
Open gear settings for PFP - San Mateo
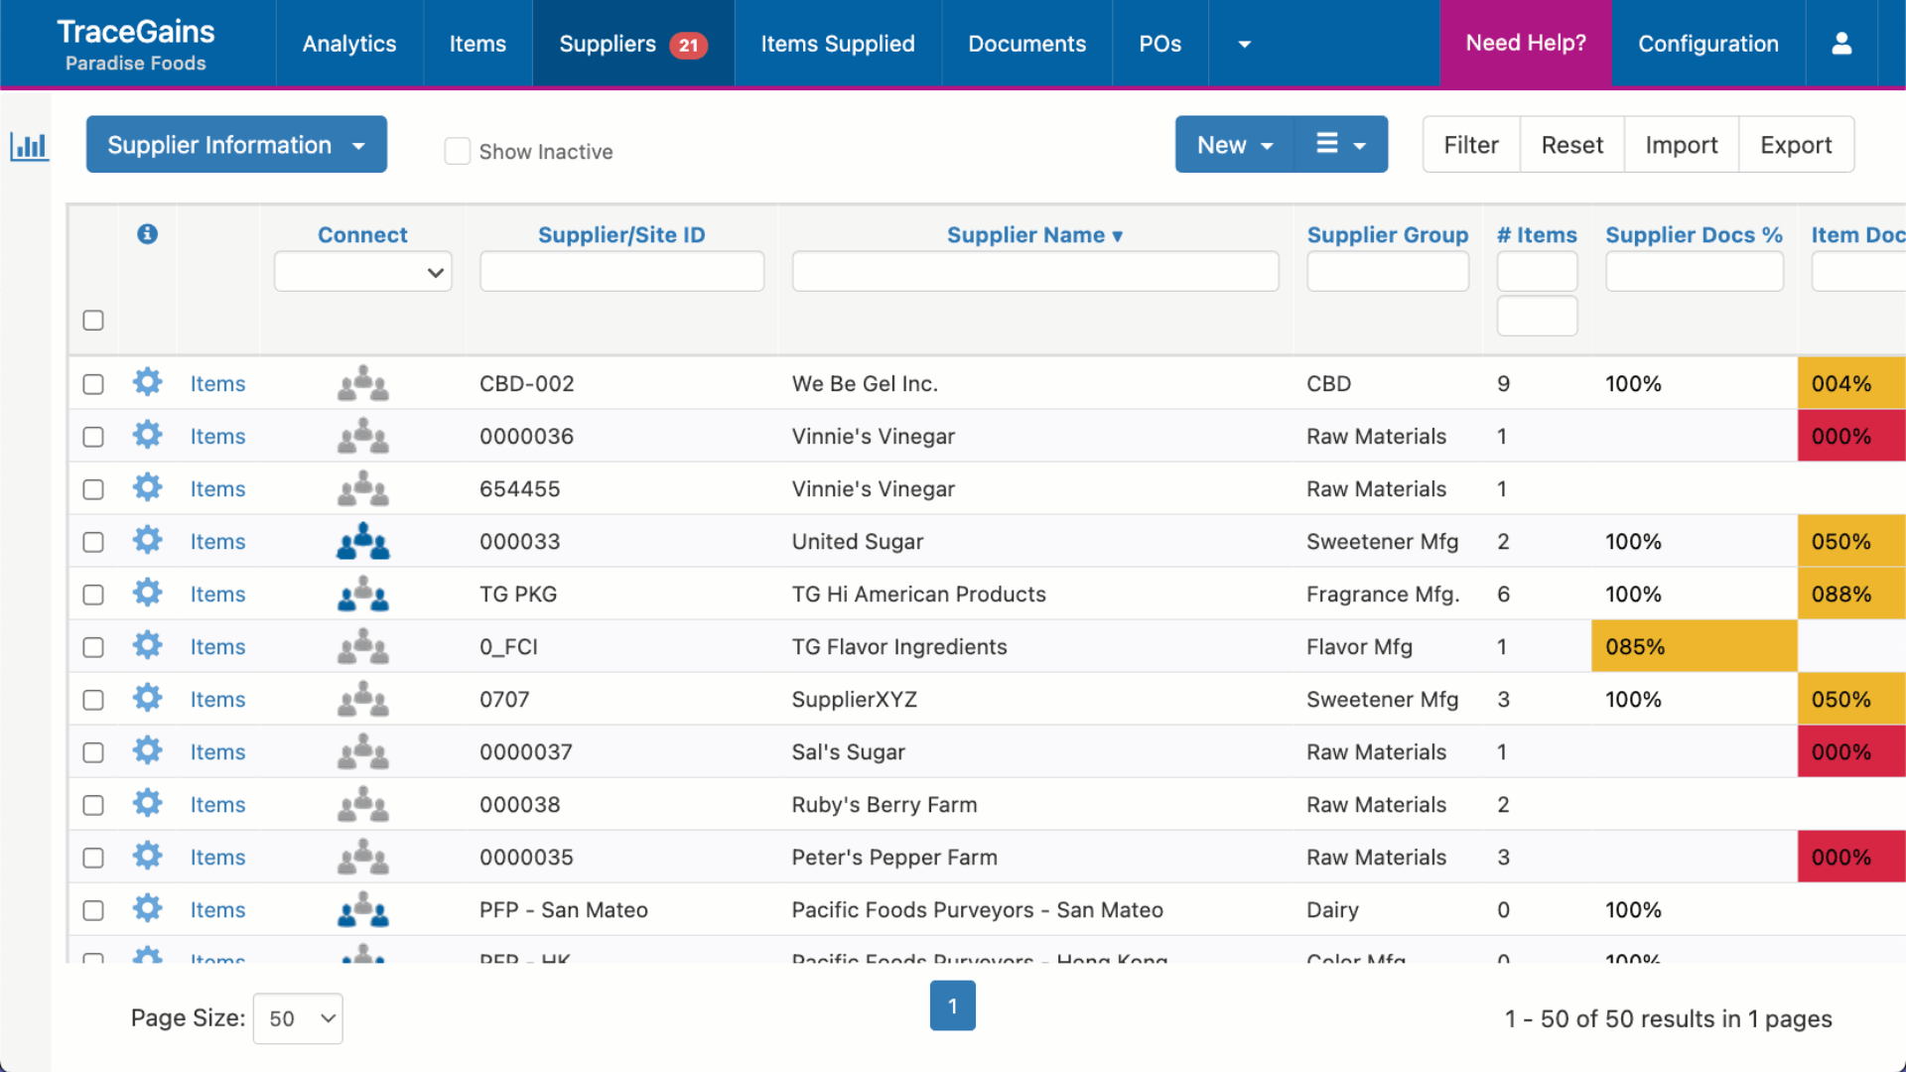[x=147, y=908]
